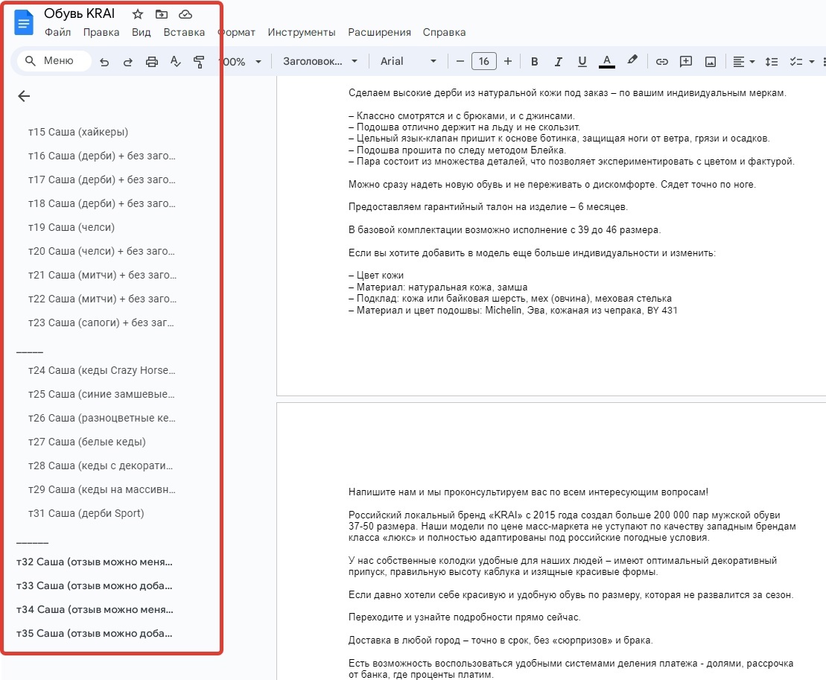This screenshot has width=826, height=680.
Task: Toggle underline formatting
Action: click(x=582, y=62)
